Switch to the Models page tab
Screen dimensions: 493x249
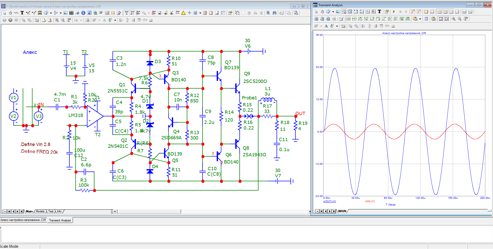(x=40, y=211)
